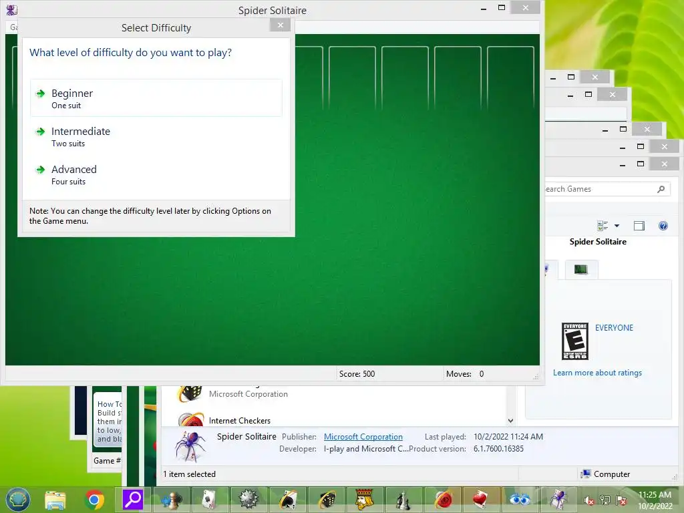This screenshot has height=513, width=684.
Task: Open the purple magnifier taskbar app
Action: coord(133,500)
